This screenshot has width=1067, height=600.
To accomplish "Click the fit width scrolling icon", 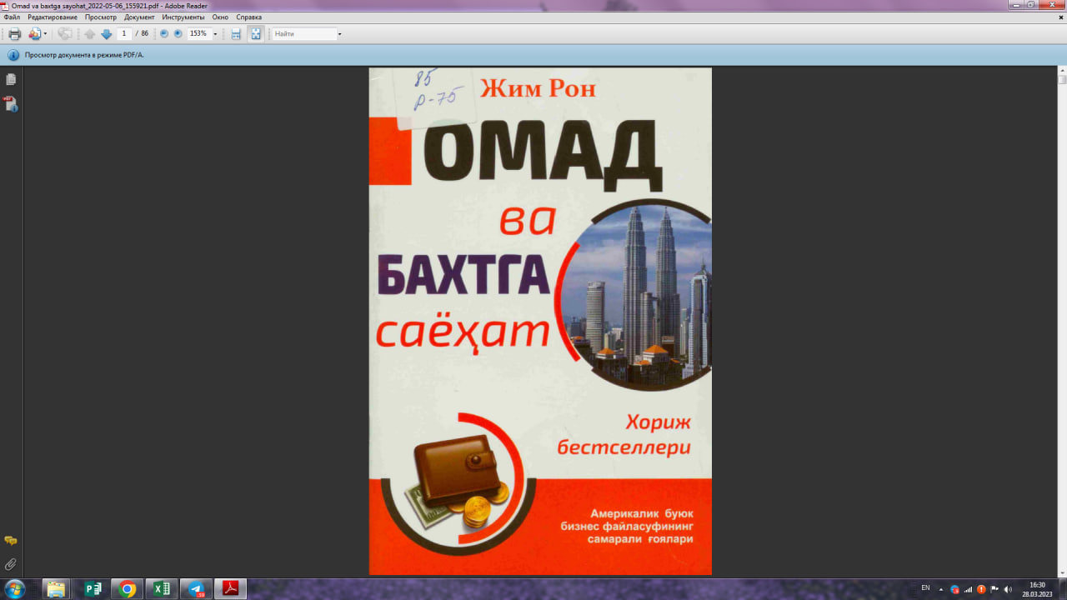I will click(x=236, y=34).
